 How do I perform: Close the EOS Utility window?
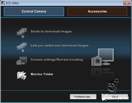click(x=127, y=3)
